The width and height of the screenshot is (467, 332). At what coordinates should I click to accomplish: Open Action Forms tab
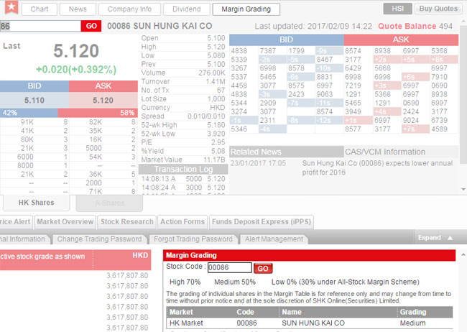tap(182, 222)
